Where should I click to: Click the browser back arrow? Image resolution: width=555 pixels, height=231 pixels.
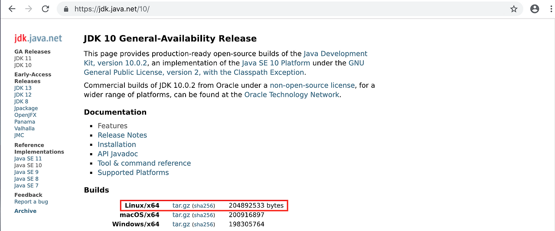12,9
